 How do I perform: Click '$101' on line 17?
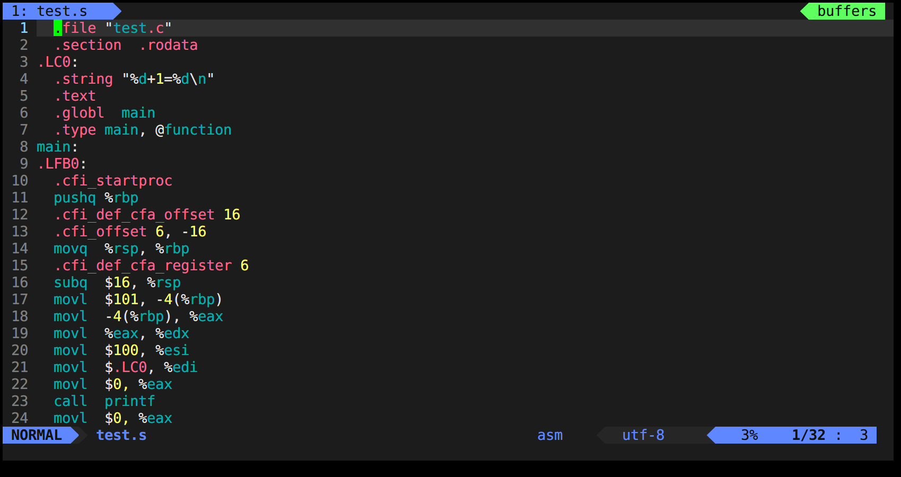(121, 299)
